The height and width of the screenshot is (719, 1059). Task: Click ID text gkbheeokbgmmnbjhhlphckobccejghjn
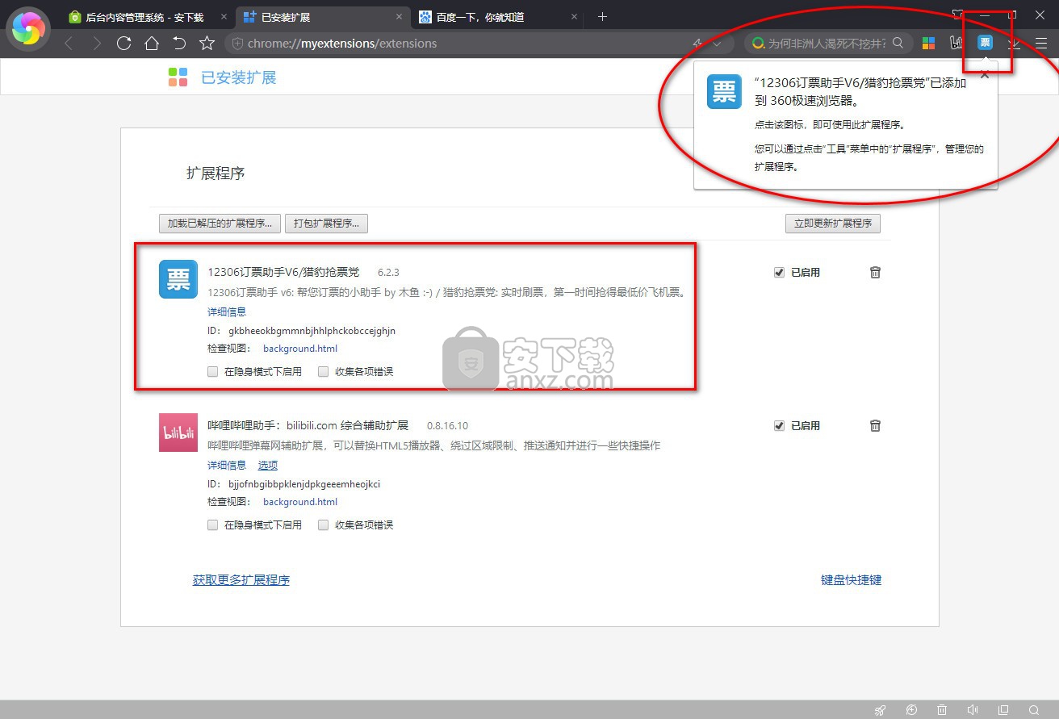[312, 331]
